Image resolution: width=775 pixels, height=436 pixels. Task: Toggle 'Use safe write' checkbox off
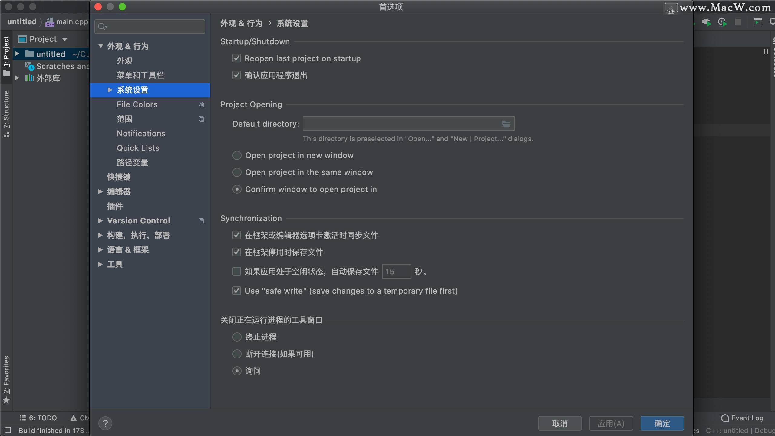pos(236,290)
